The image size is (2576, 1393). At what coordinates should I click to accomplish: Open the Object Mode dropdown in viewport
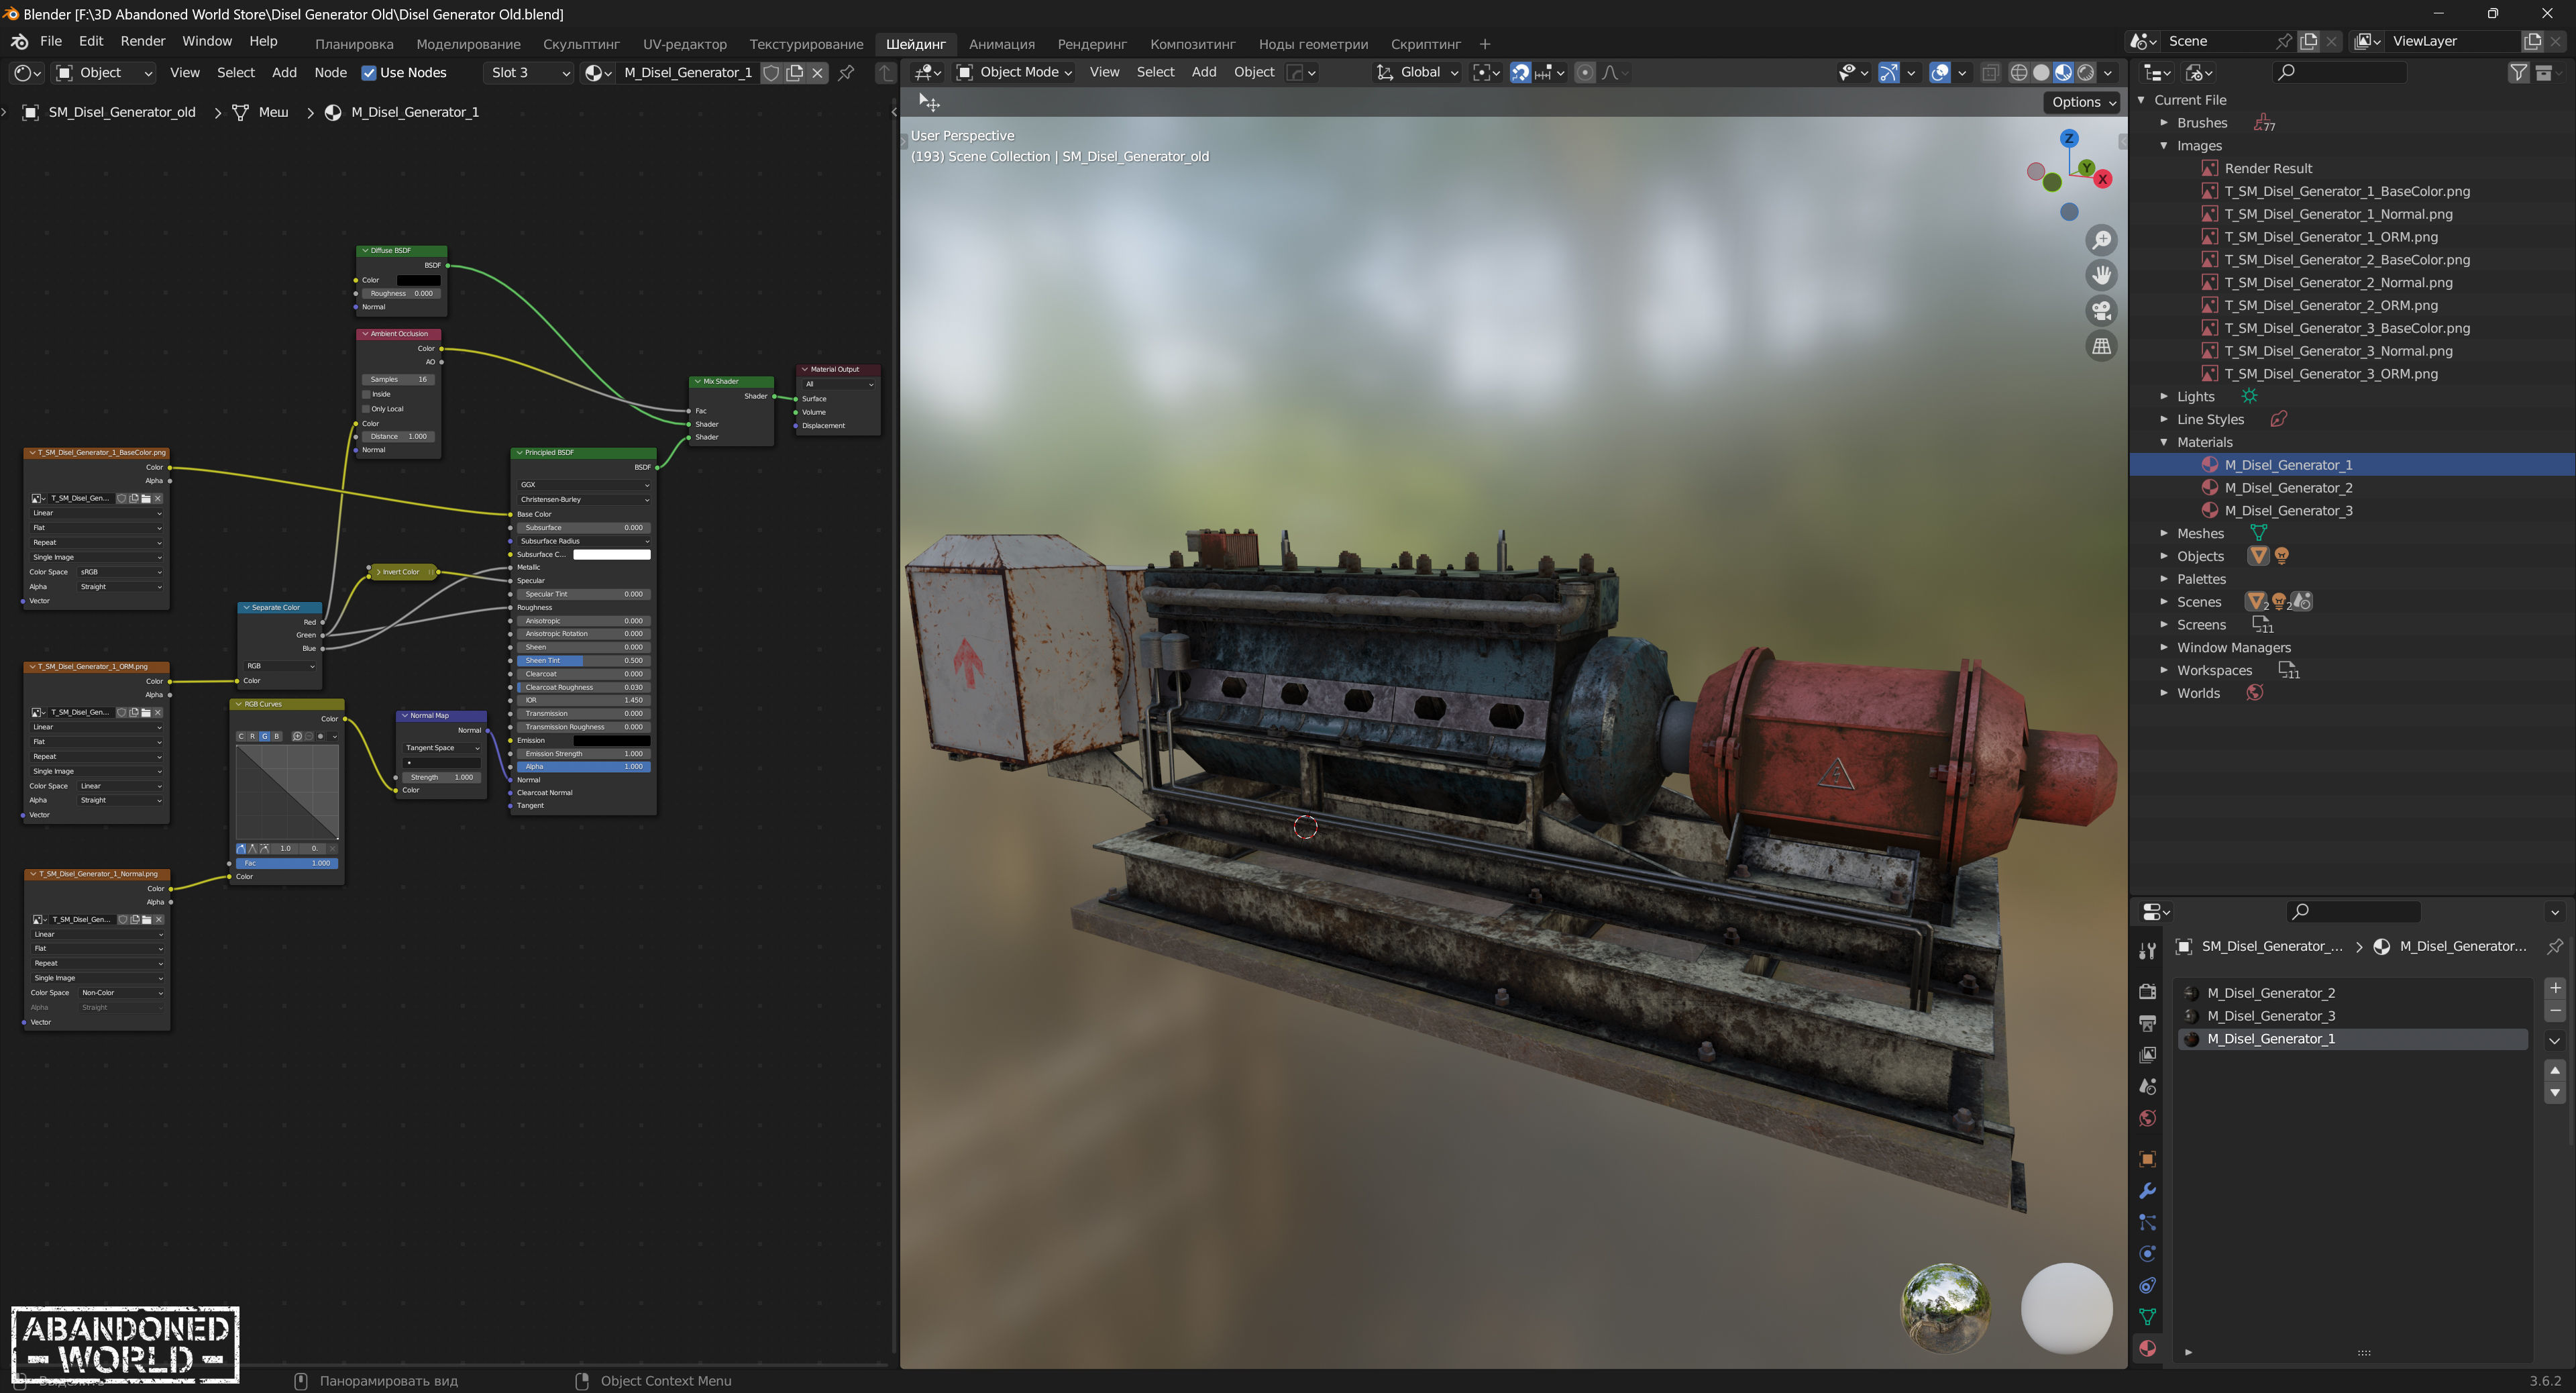click(x=1014, y=72)
